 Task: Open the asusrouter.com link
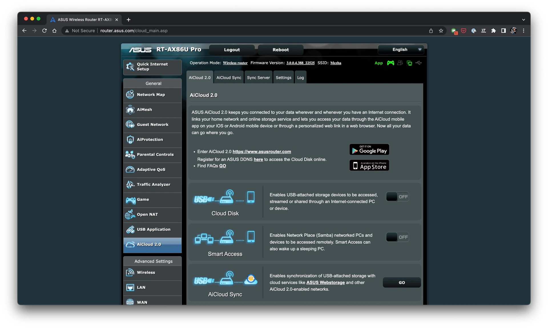tap(262, 152)
